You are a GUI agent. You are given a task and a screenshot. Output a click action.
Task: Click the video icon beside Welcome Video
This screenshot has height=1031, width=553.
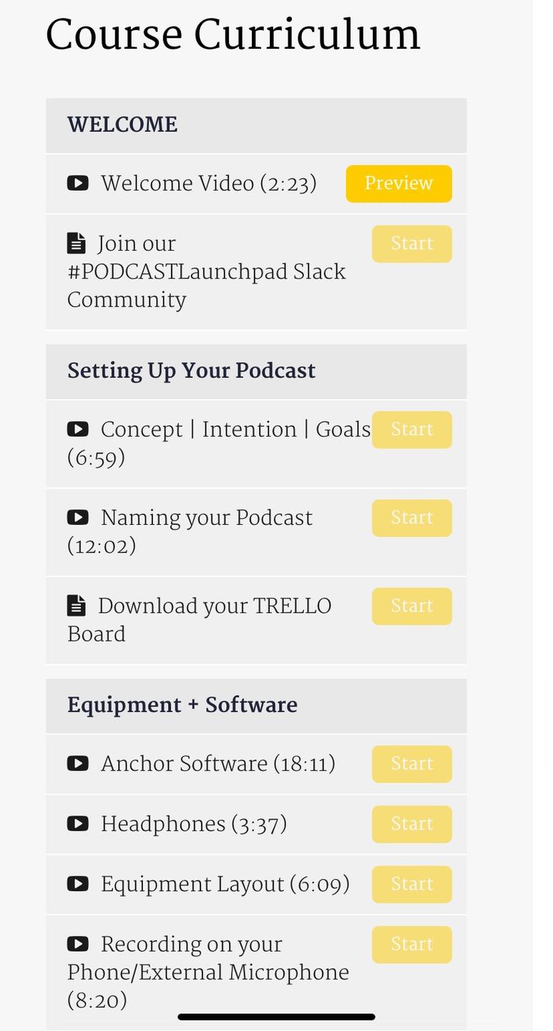tap(78, 183)
